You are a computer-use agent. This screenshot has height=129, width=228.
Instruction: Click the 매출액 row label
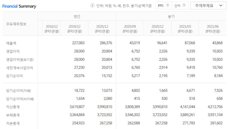point(11,43)
